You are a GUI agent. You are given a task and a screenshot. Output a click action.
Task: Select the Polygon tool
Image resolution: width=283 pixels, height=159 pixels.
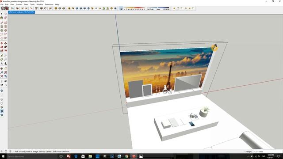click(6, 30)
